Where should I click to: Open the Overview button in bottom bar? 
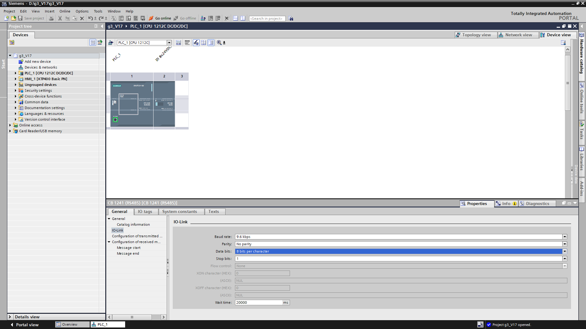click(x=72, y=324)
